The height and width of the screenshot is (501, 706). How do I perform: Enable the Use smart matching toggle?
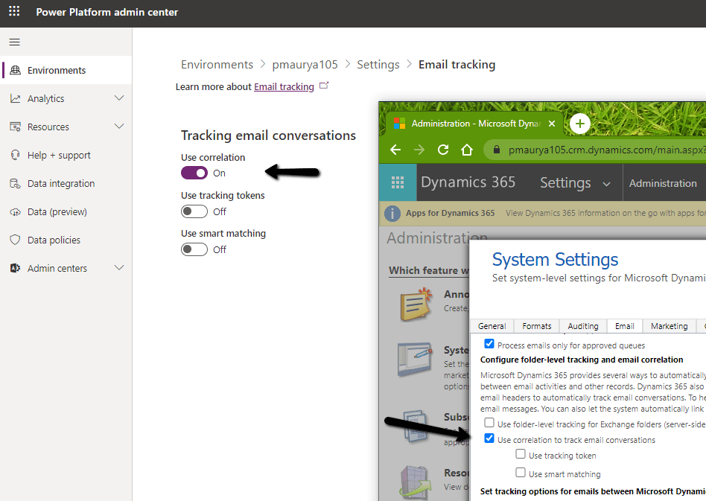[x=194, y=249]
